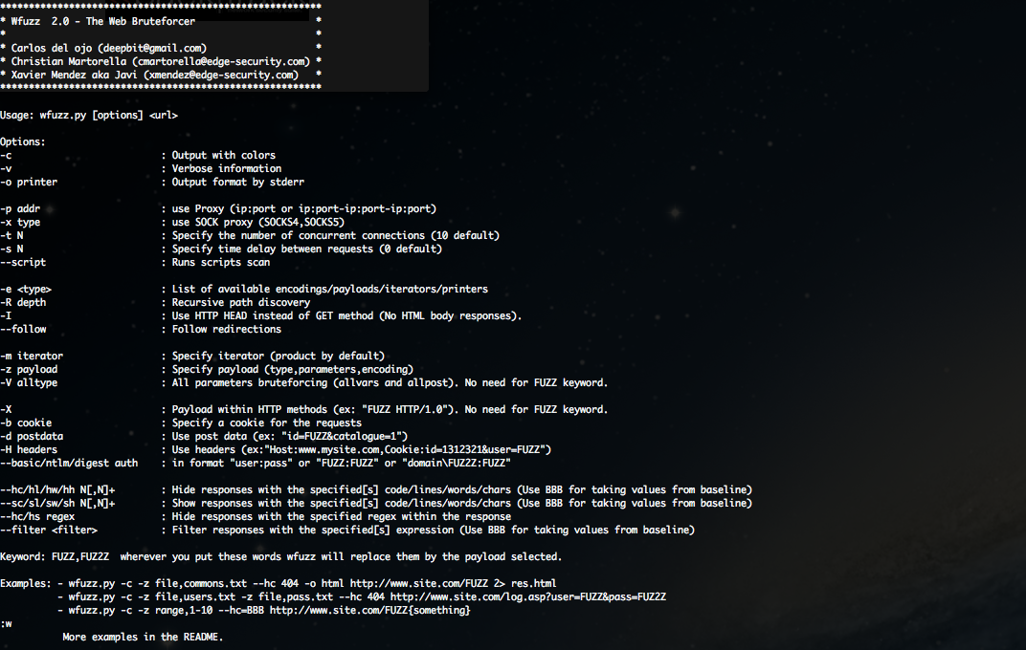The width and height of the screenshot is (1026, 650).
Task: Click the '-p addr' option
Action: pyautogui.click(x=20, y=209)
